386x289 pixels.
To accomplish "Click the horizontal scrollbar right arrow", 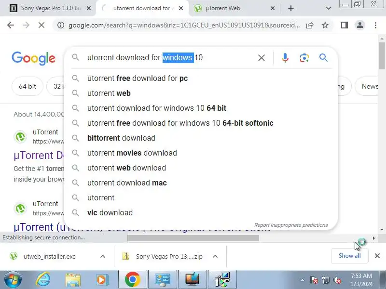I will point(373,238).
